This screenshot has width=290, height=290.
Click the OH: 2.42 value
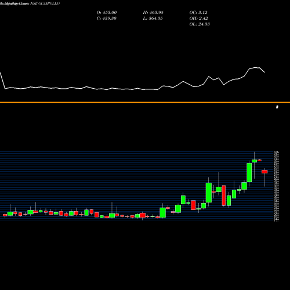pyautogui.click(x=198, y=18)
